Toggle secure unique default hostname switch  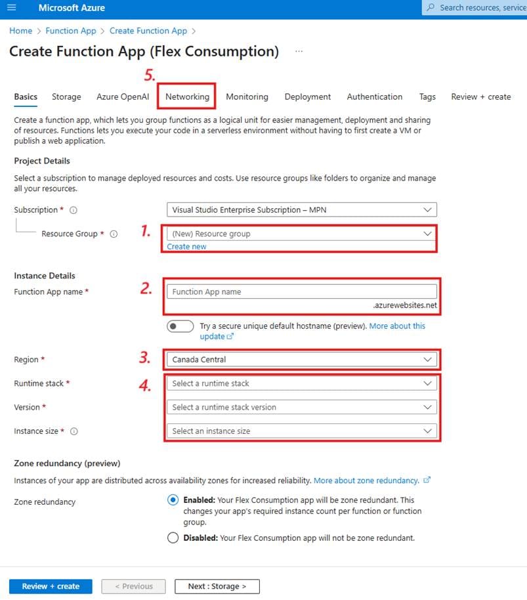[180, 326]
